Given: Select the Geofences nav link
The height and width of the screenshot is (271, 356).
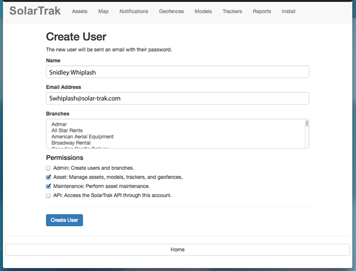Looking at the screenshot, I should (x=171, y=11).
